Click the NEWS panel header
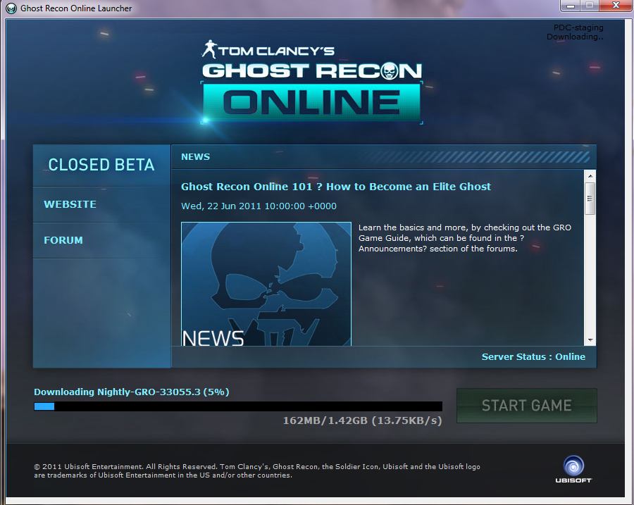This screenshot has height=505, width=634. coord(383,157)
